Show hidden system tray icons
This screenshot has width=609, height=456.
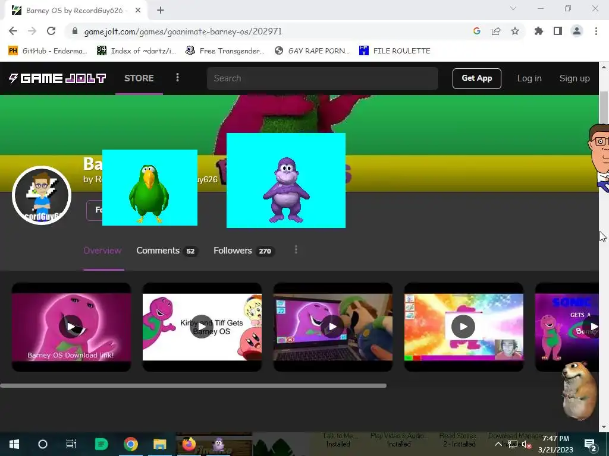[498, 444]
